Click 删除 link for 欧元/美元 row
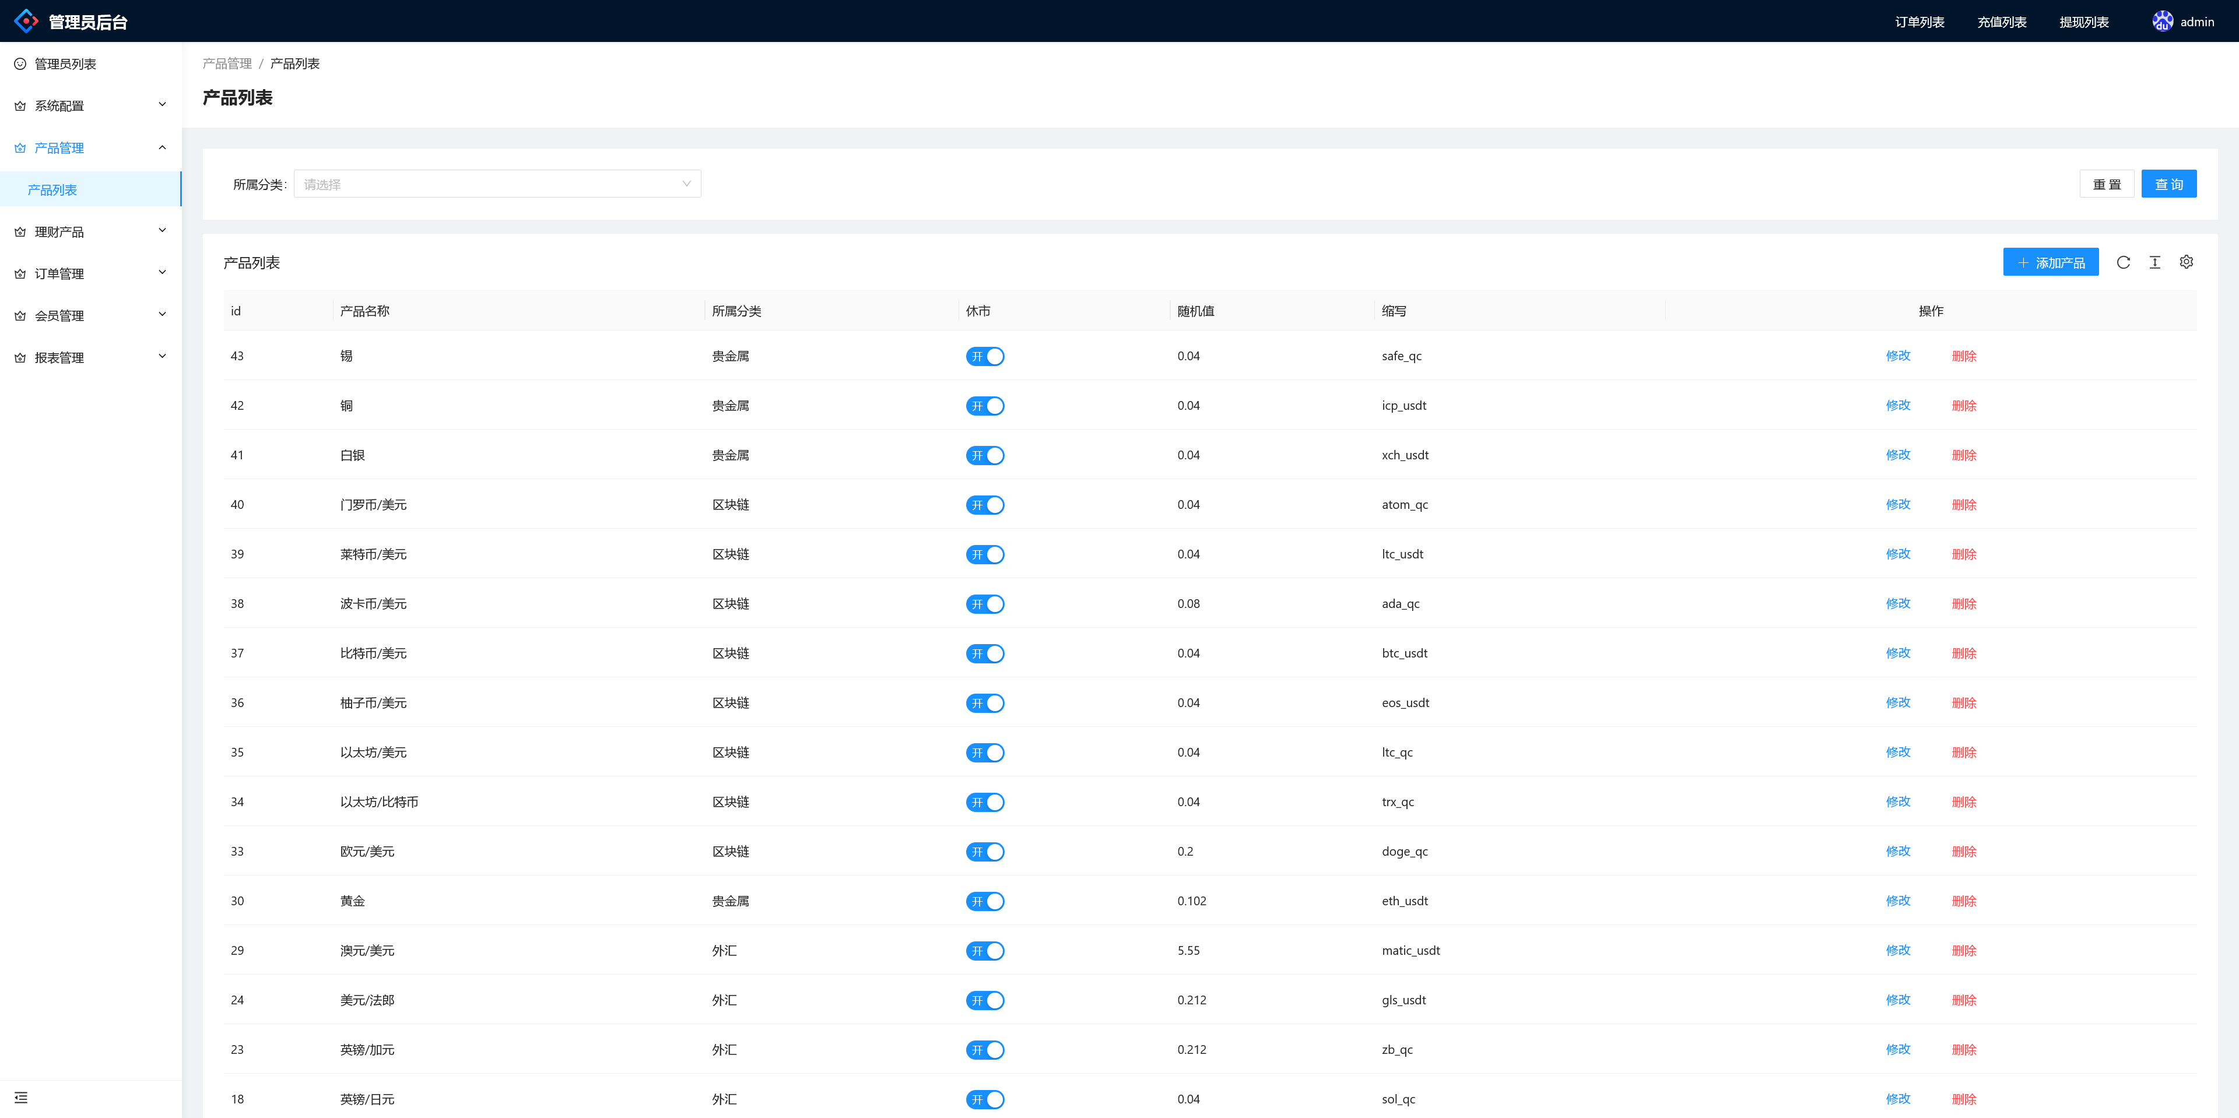The image size is (2239, 1118). click(1963, 851)
